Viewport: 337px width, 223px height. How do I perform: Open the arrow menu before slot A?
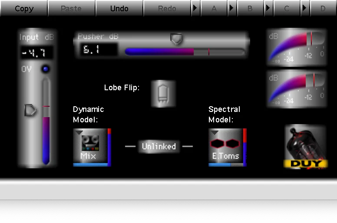[x=195, y=8]
